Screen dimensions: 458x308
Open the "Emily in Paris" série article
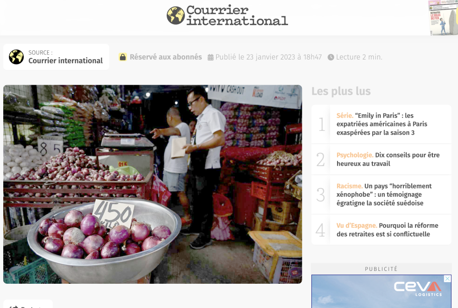pos(382,124)
